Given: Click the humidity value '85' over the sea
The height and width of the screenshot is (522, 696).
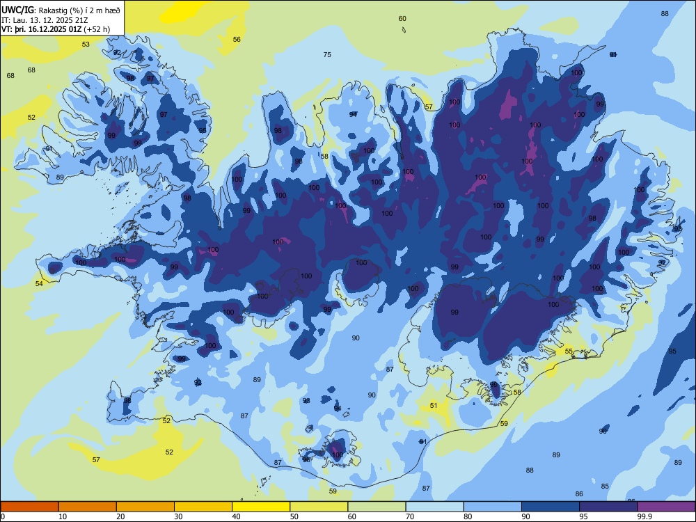Looking at the screenshot, I should [605, 486].
